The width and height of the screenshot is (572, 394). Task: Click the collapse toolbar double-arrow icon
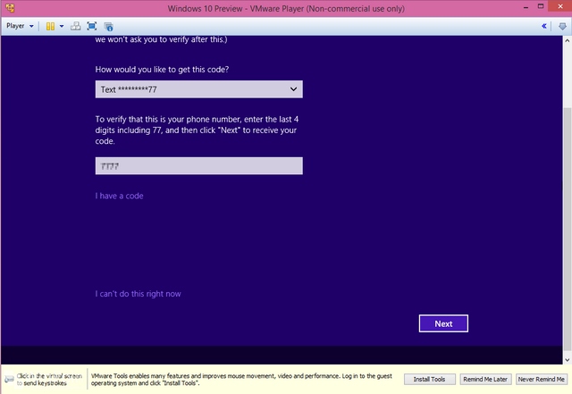[544, 26]
